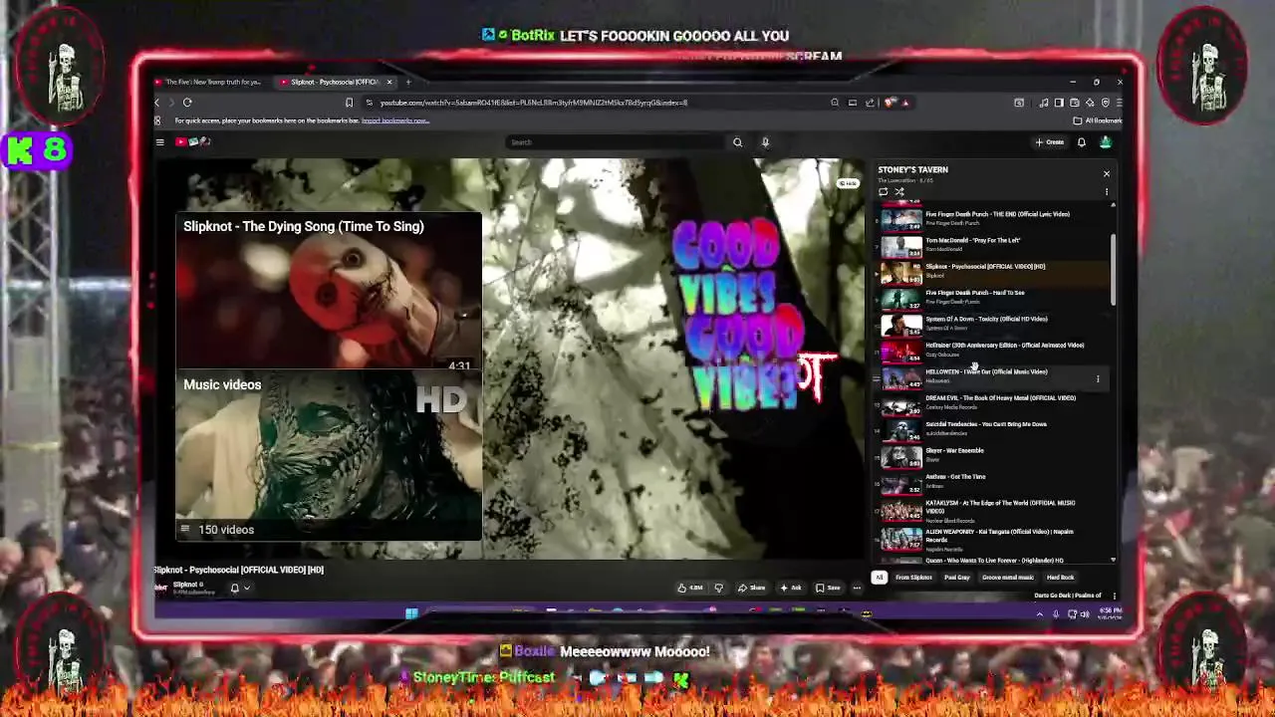Start voice search with microphone icon
This screenshot has width=1275, height=717.
765,142
